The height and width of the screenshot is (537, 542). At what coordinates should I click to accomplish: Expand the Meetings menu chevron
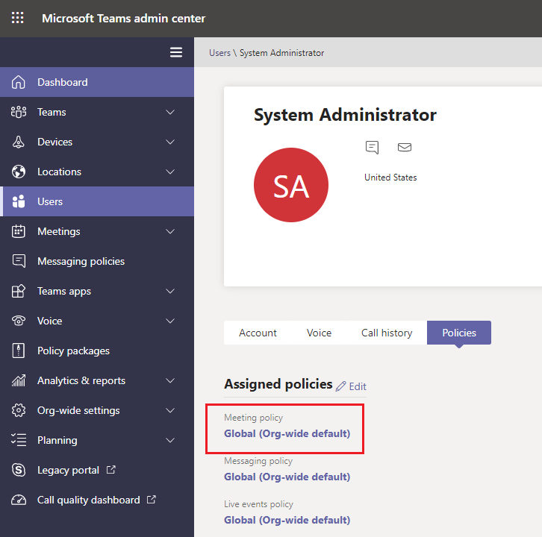pos(170,231)
